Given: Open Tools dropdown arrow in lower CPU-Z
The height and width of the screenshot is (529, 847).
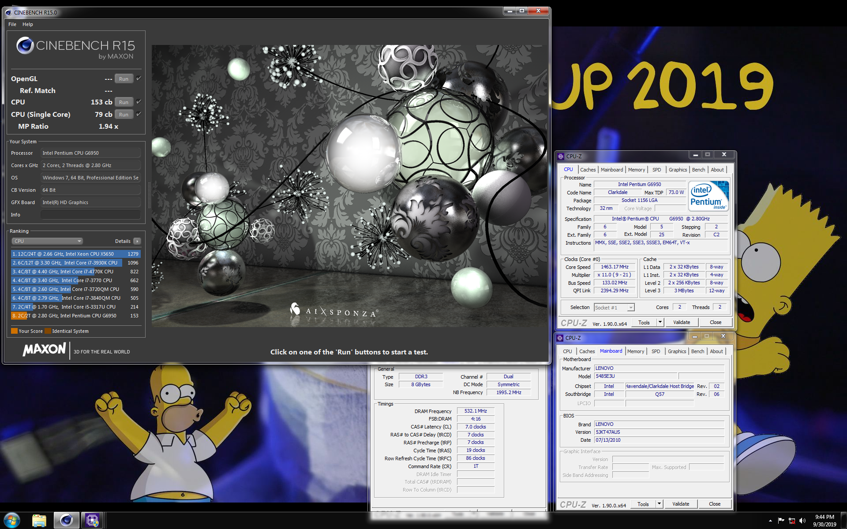Looking at the screenshot, I should [x=659, y=504].
